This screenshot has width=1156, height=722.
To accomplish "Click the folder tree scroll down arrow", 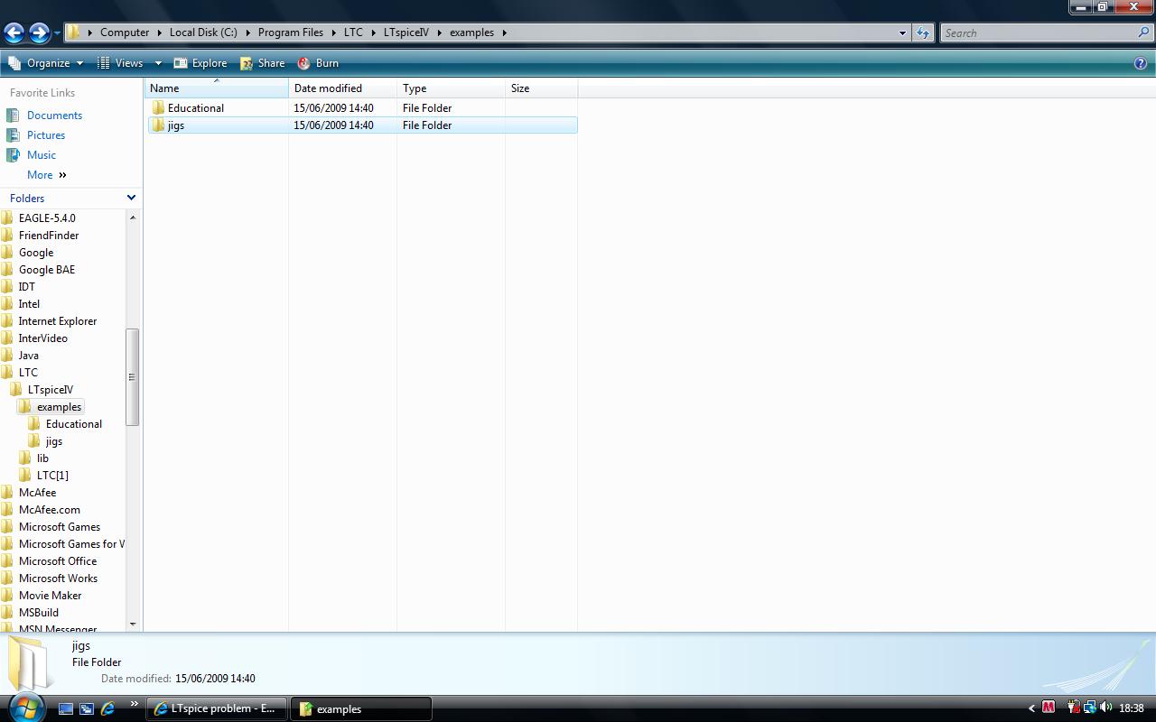I will pos(133,624).
